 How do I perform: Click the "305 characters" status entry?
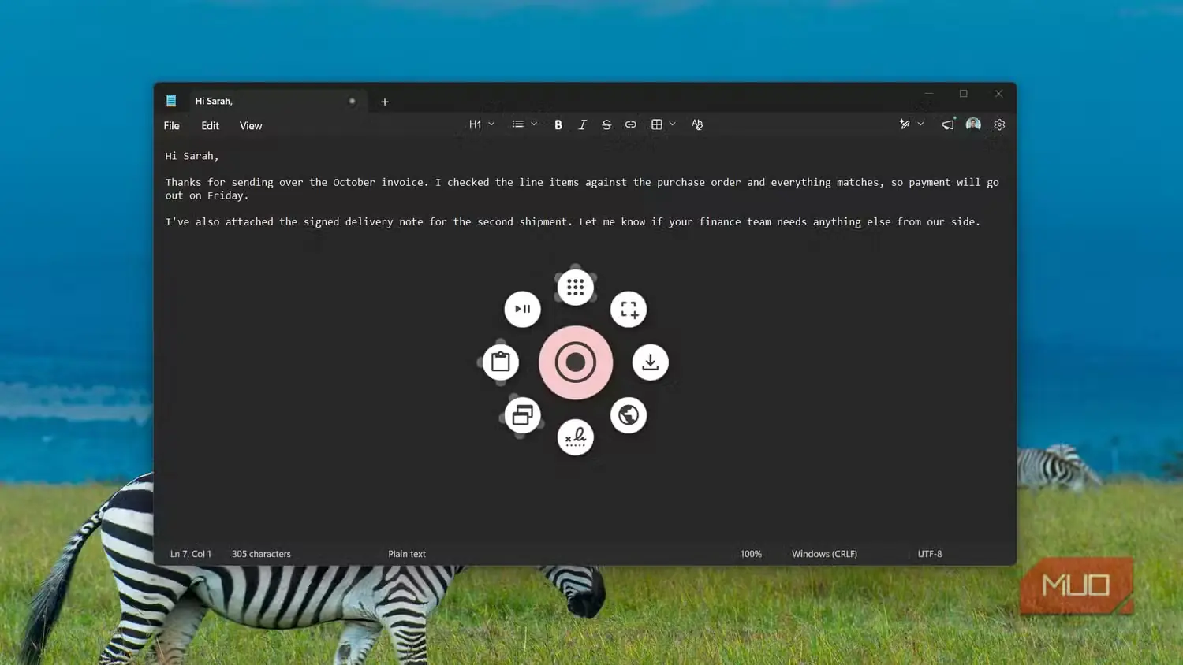point(261,554)
